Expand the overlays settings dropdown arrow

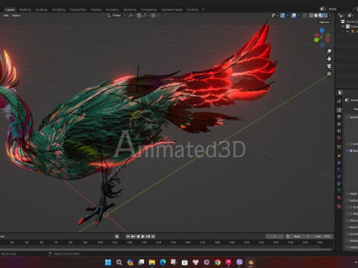click(298, 16)
